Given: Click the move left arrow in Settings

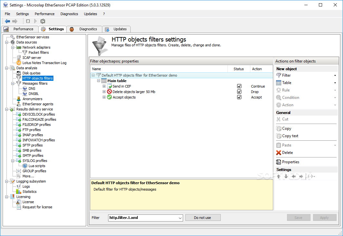Looking at the screenshot, I should point(294,176).
